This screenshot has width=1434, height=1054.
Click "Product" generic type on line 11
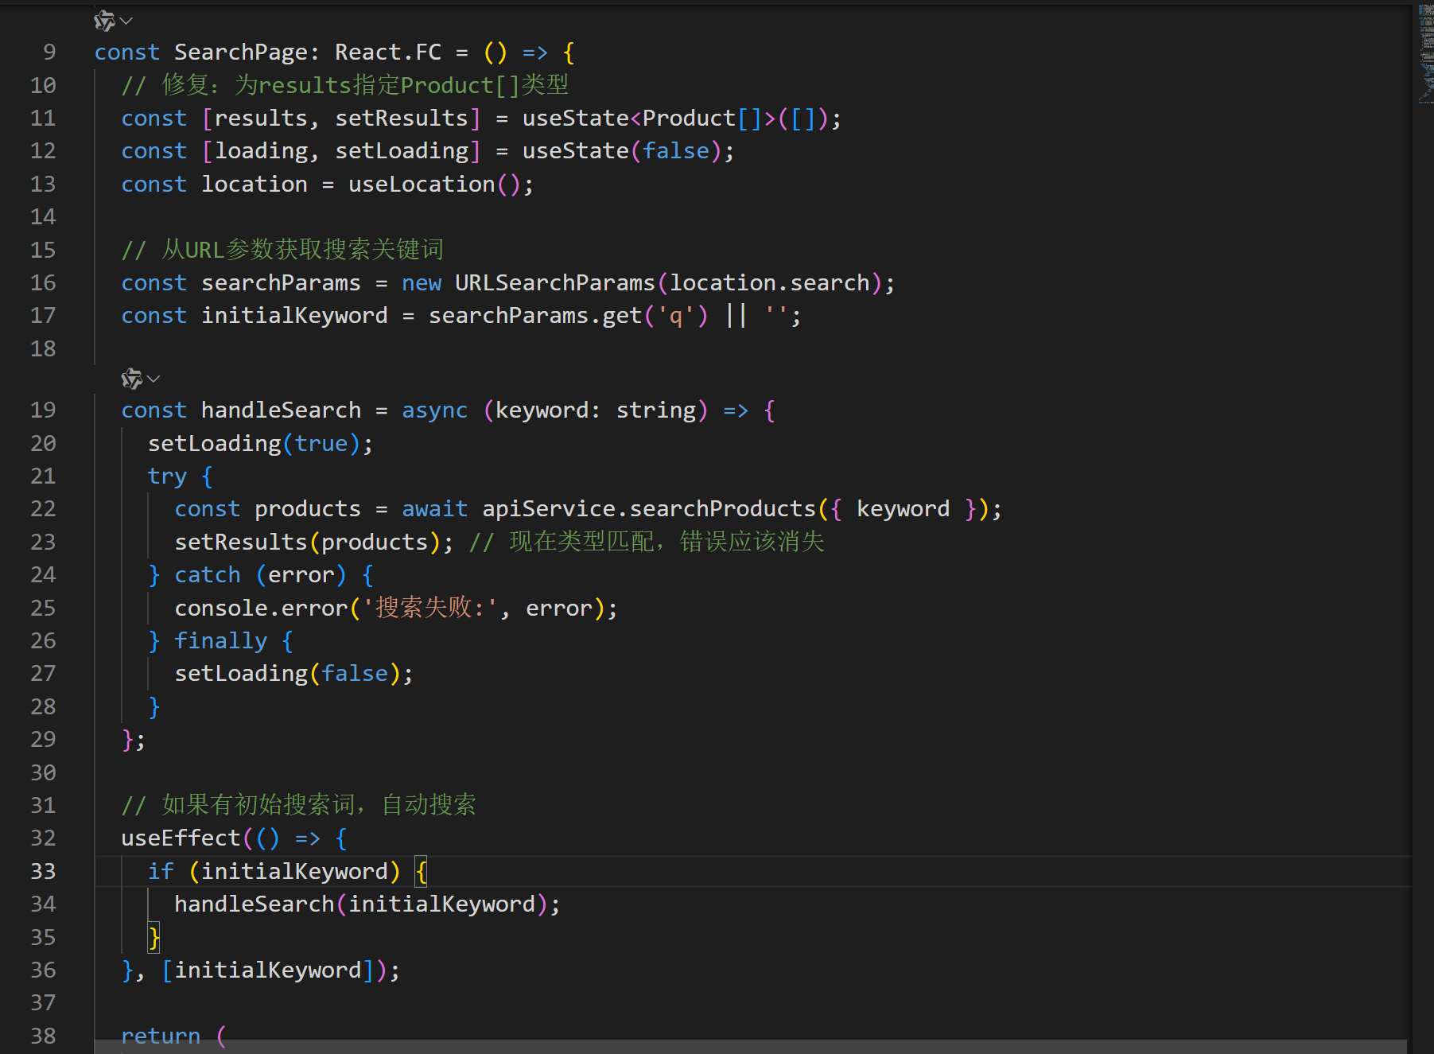tap(689, 119)
